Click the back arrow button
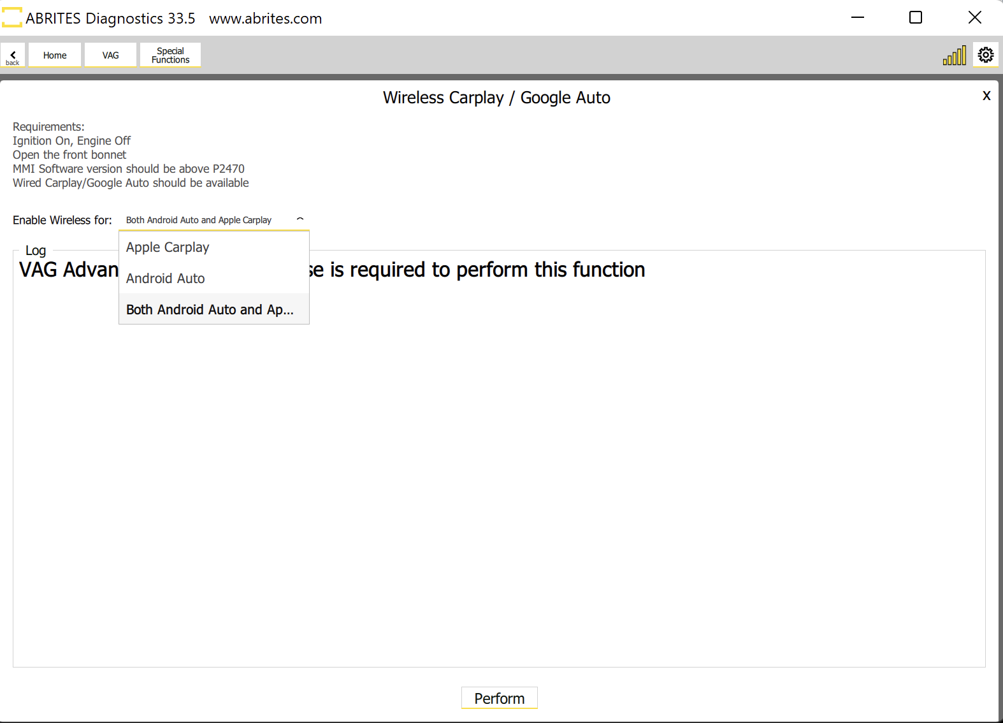Screen dimensions: 1003x723 [13, 55]
